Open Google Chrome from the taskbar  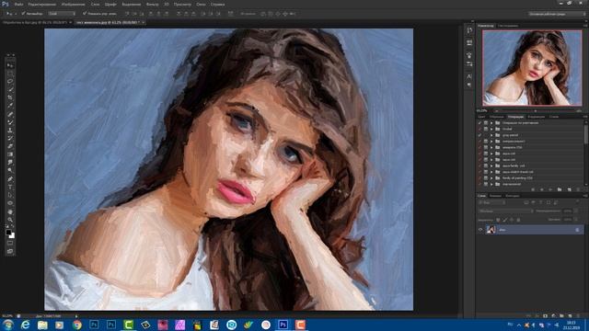[x=77, y=325]
